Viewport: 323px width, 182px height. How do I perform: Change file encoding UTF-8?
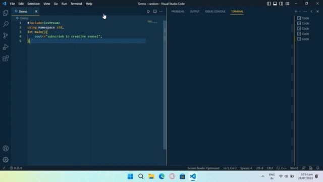(x=259, y=168)
